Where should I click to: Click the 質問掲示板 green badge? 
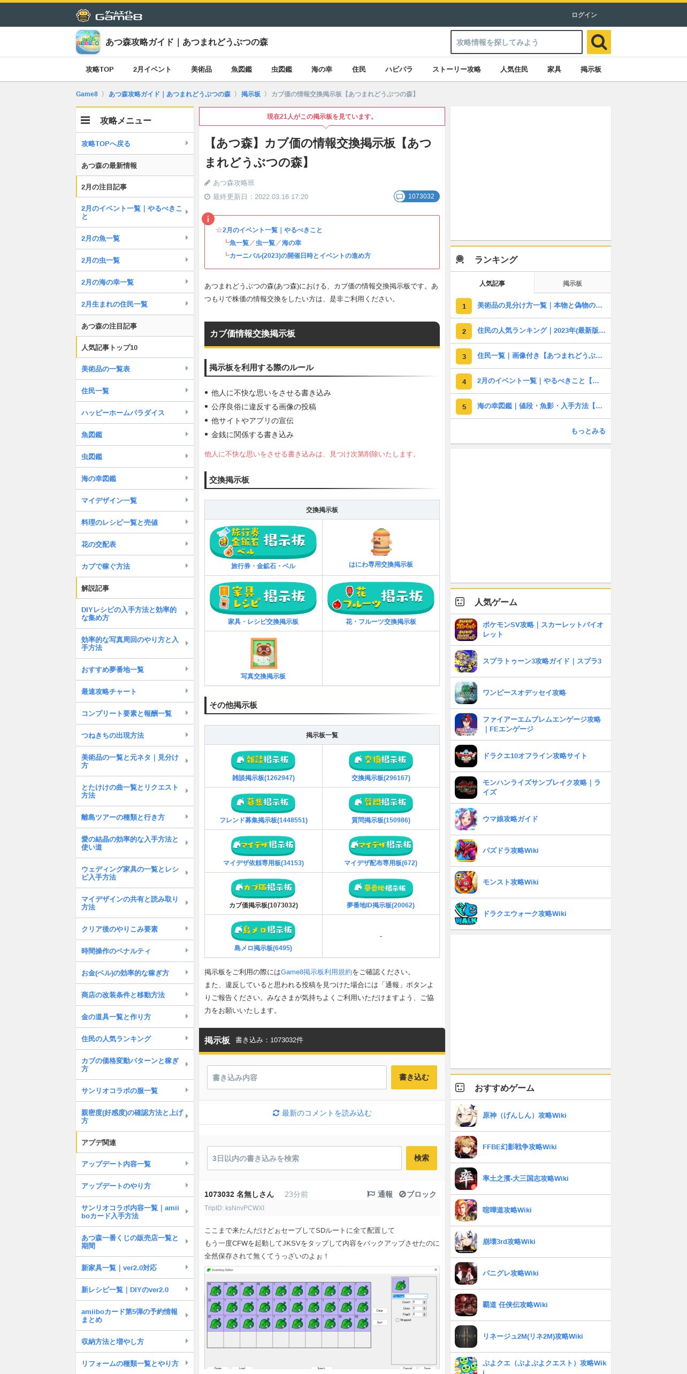[381, 803]
